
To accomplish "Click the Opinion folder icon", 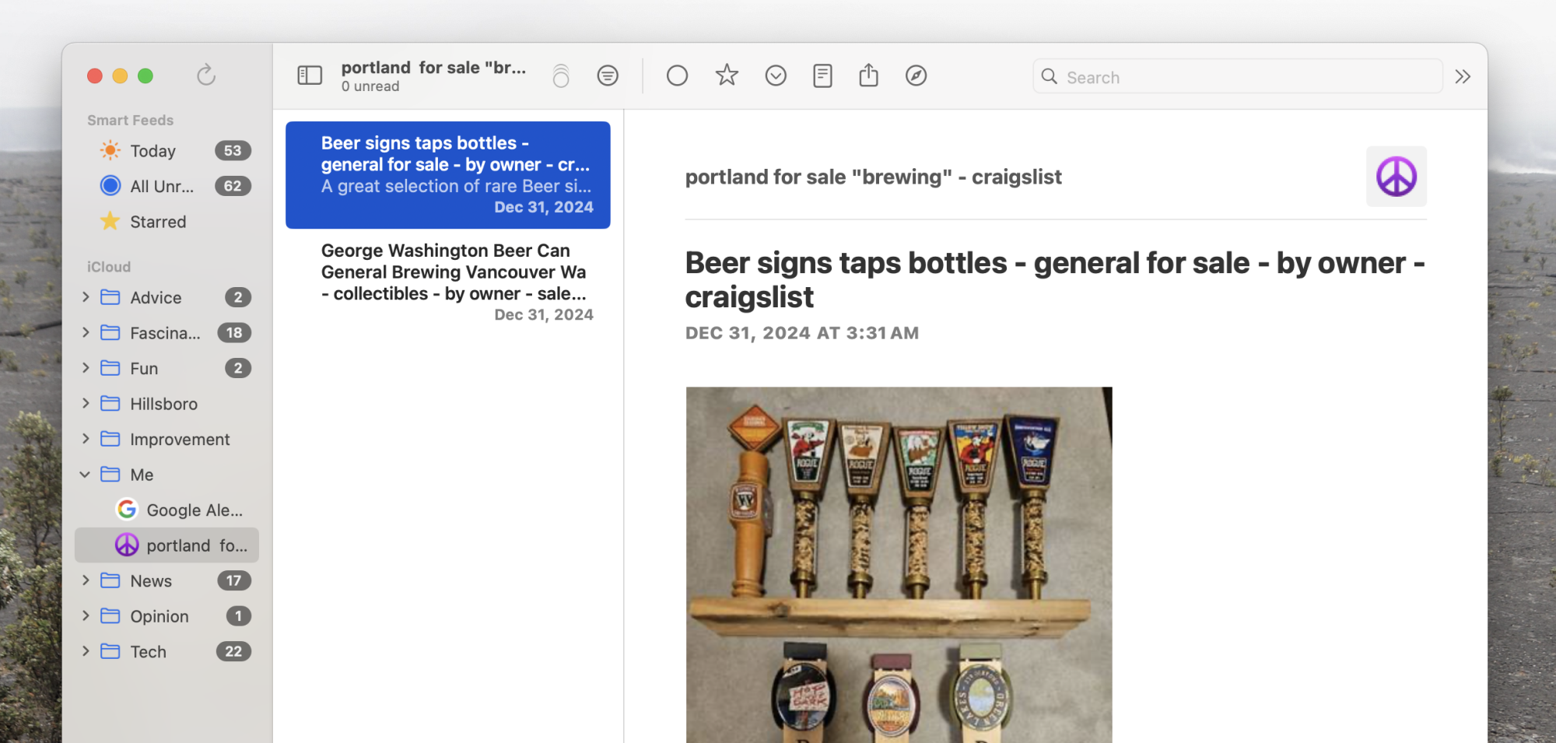I will (110, 616).
